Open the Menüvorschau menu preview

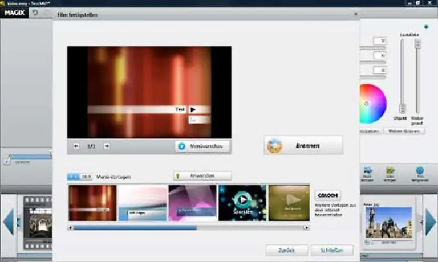(x=202, y=146)
